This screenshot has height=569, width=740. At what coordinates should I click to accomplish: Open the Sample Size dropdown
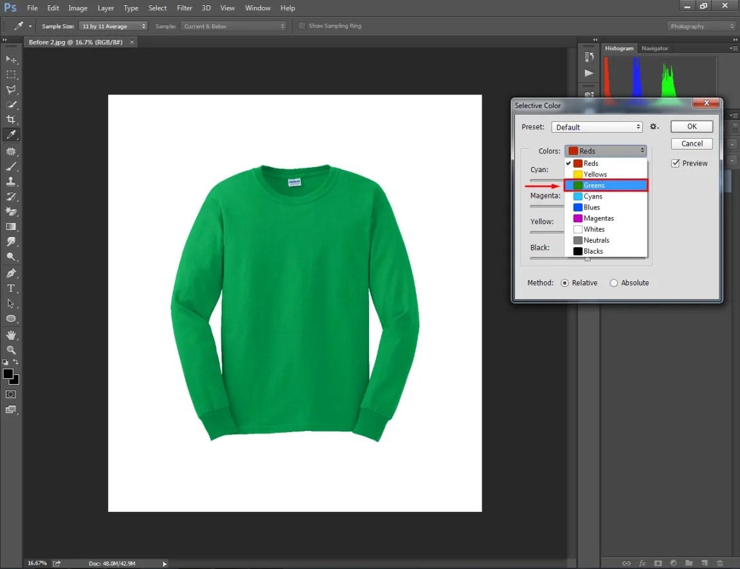113,26
